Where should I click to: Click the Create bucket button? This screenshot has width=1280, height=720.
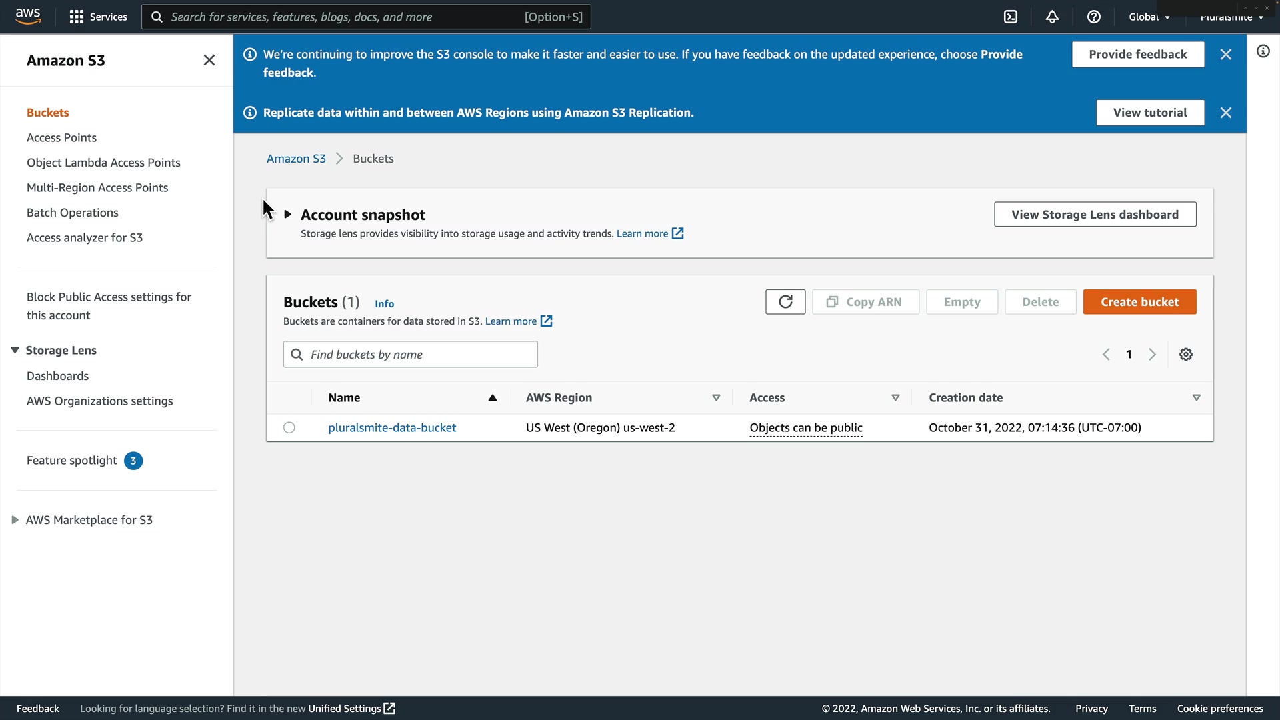(1139, 302)
